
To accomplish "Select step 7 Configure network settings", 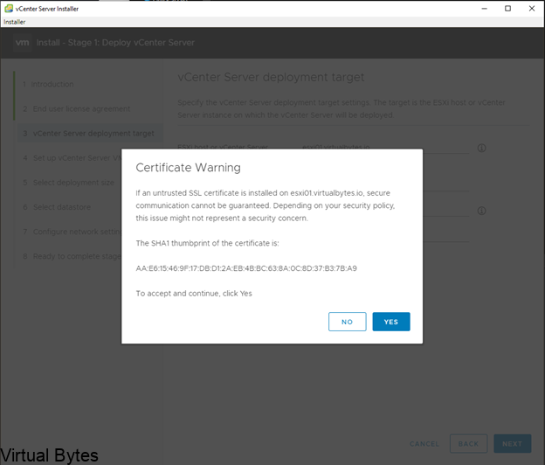I will [72, 232].
